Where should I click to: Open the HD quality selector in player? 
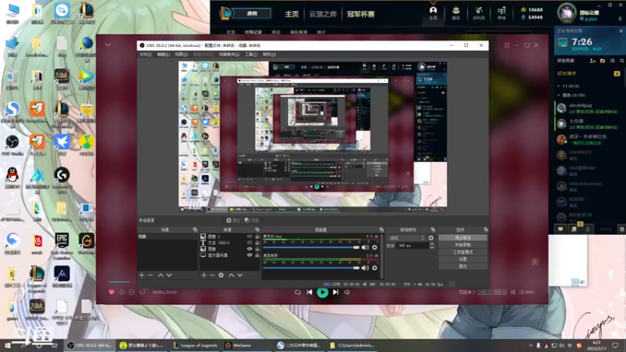(484, 292)
